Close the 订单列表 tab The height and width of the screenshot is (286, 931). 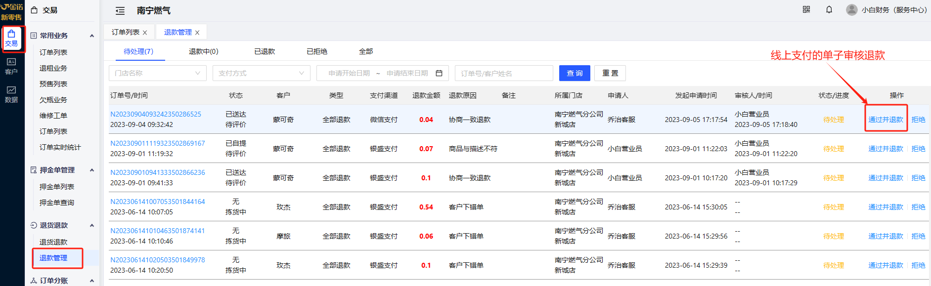tap(145, 33)
